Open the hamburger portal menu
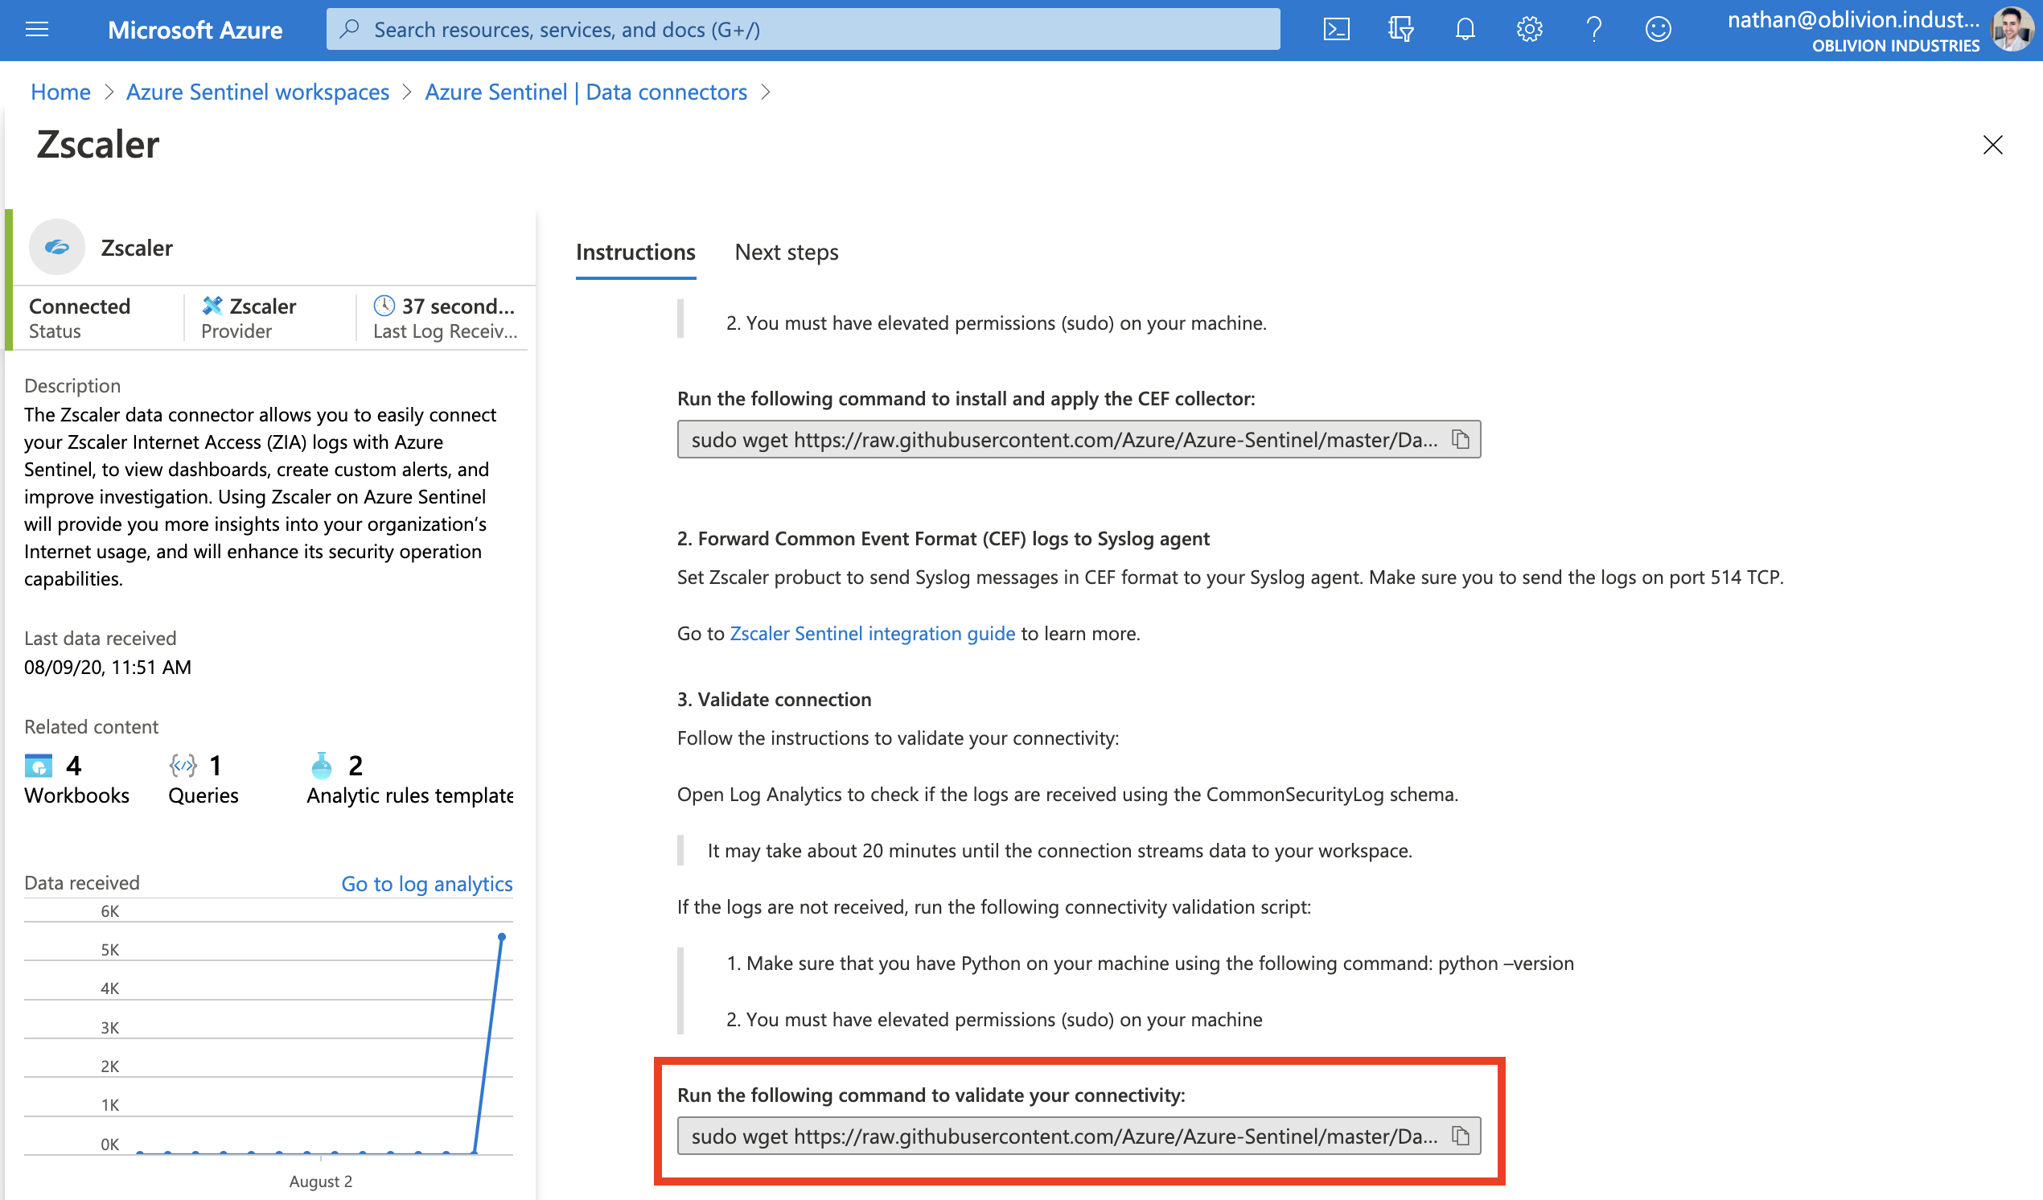Image resolution: width=2043 pixels, height=1200 pixels. pos(37,30)
